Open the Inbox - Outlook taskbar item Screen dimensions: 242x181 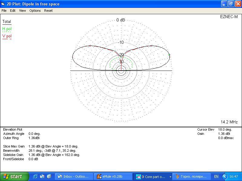(74, 176)
